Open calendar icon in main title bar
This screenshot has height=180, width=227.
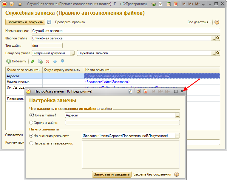(x=175, y=4)
